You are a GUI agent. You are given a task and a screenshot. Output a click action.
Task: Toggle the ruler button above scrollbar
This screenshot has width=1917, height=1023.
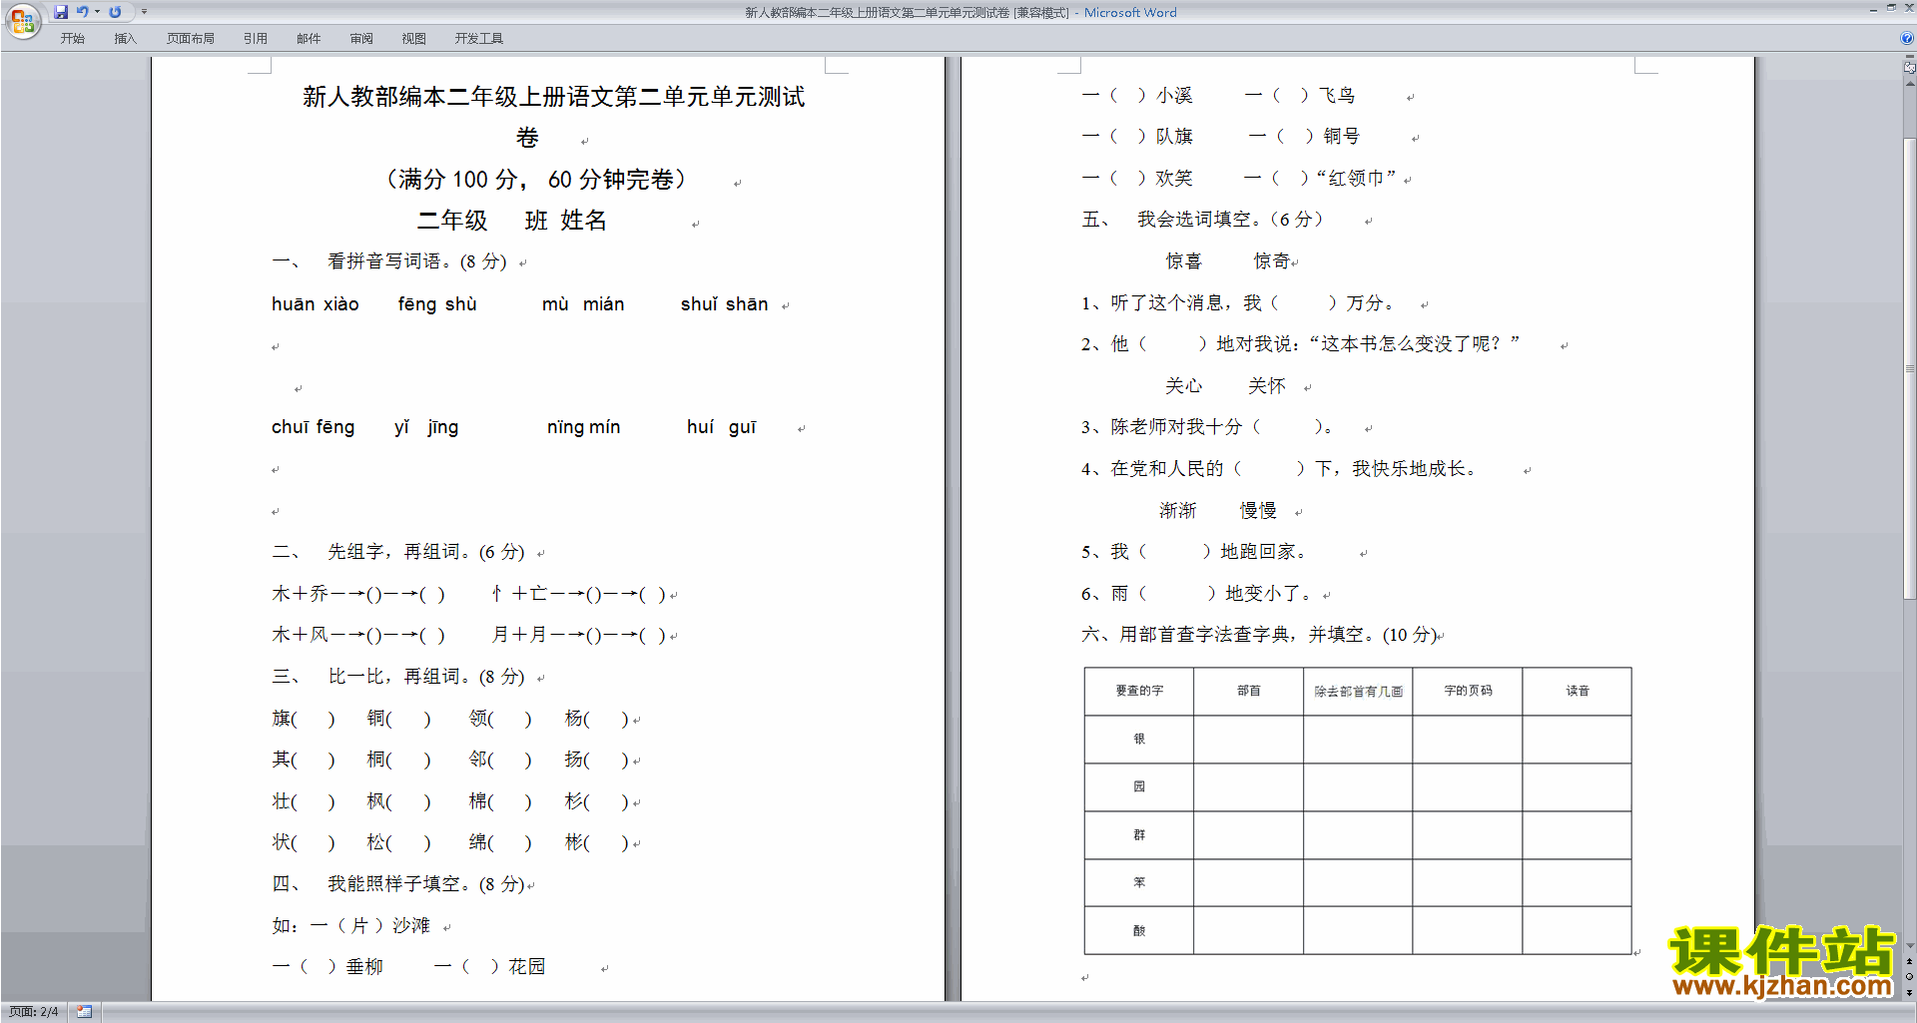1909,68
